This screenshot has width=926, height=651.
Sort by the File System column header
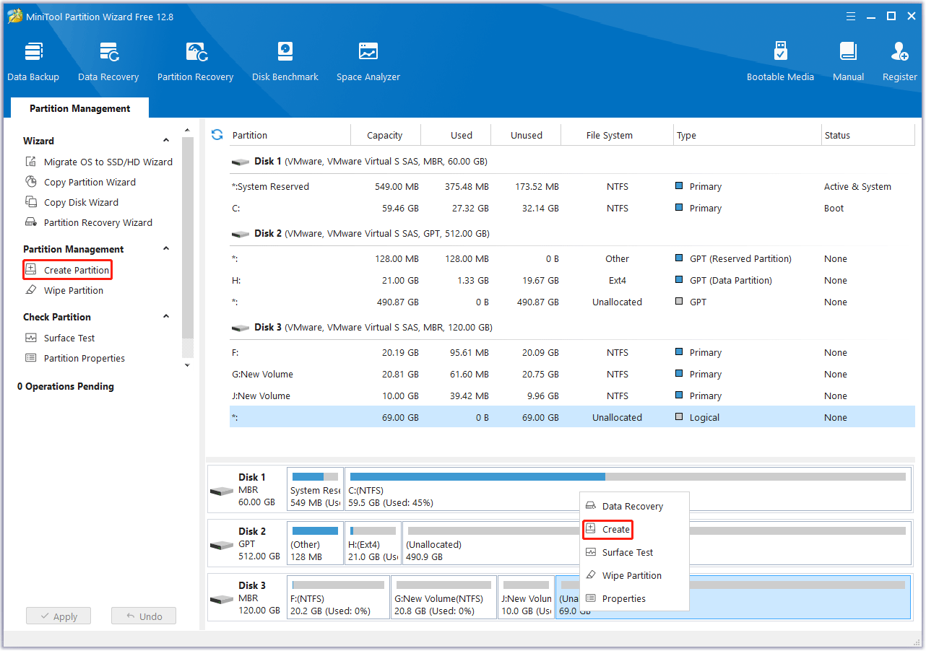[618, 135]
